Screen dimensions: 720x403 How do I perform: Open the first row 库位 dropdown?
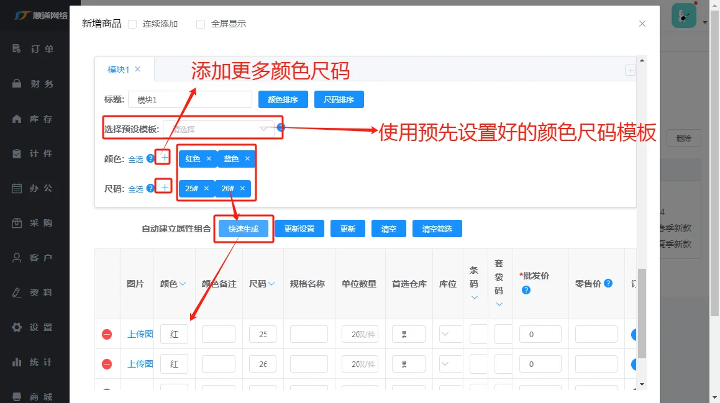pos(450,334)
